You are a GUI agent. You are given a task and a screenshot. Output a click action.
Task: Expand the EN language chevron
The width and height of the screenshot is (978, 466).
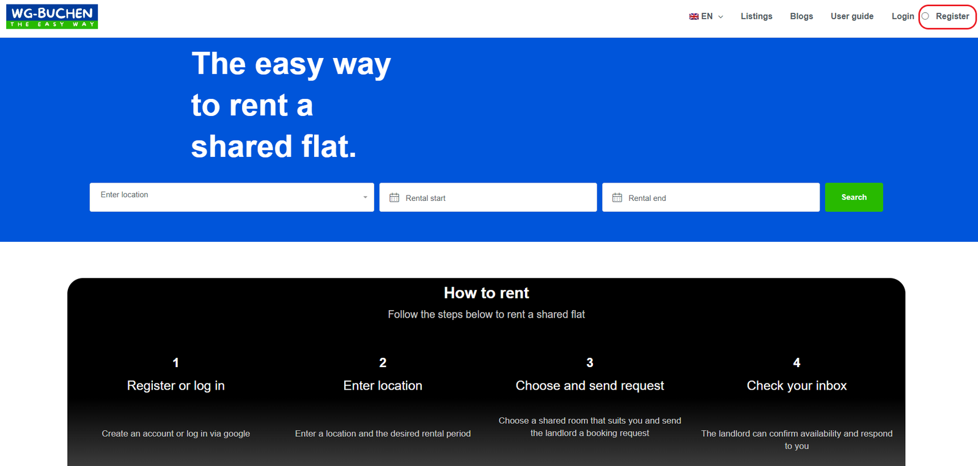pyautogui.click(x=721, y=17)
